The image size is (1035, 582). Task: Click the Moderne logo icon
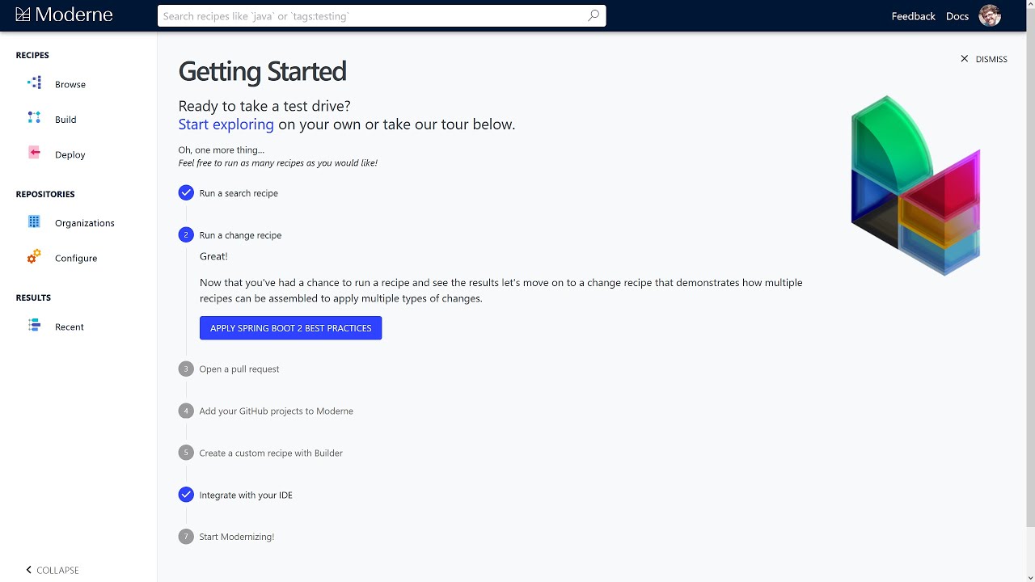pyautogui.click(x=23, y=15)
